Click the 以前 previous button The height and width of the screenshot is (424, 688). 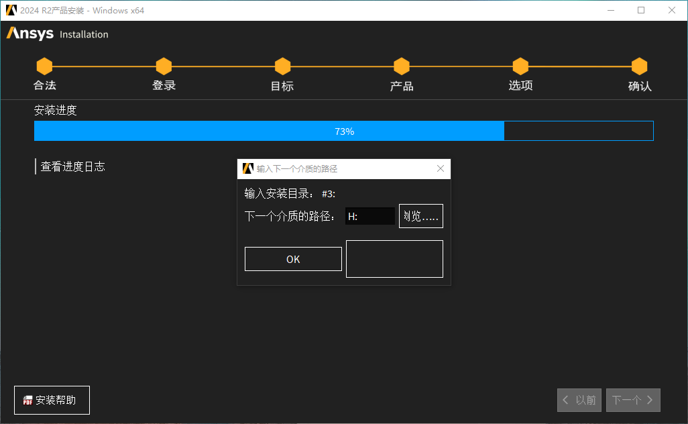(x=579, y=400)
